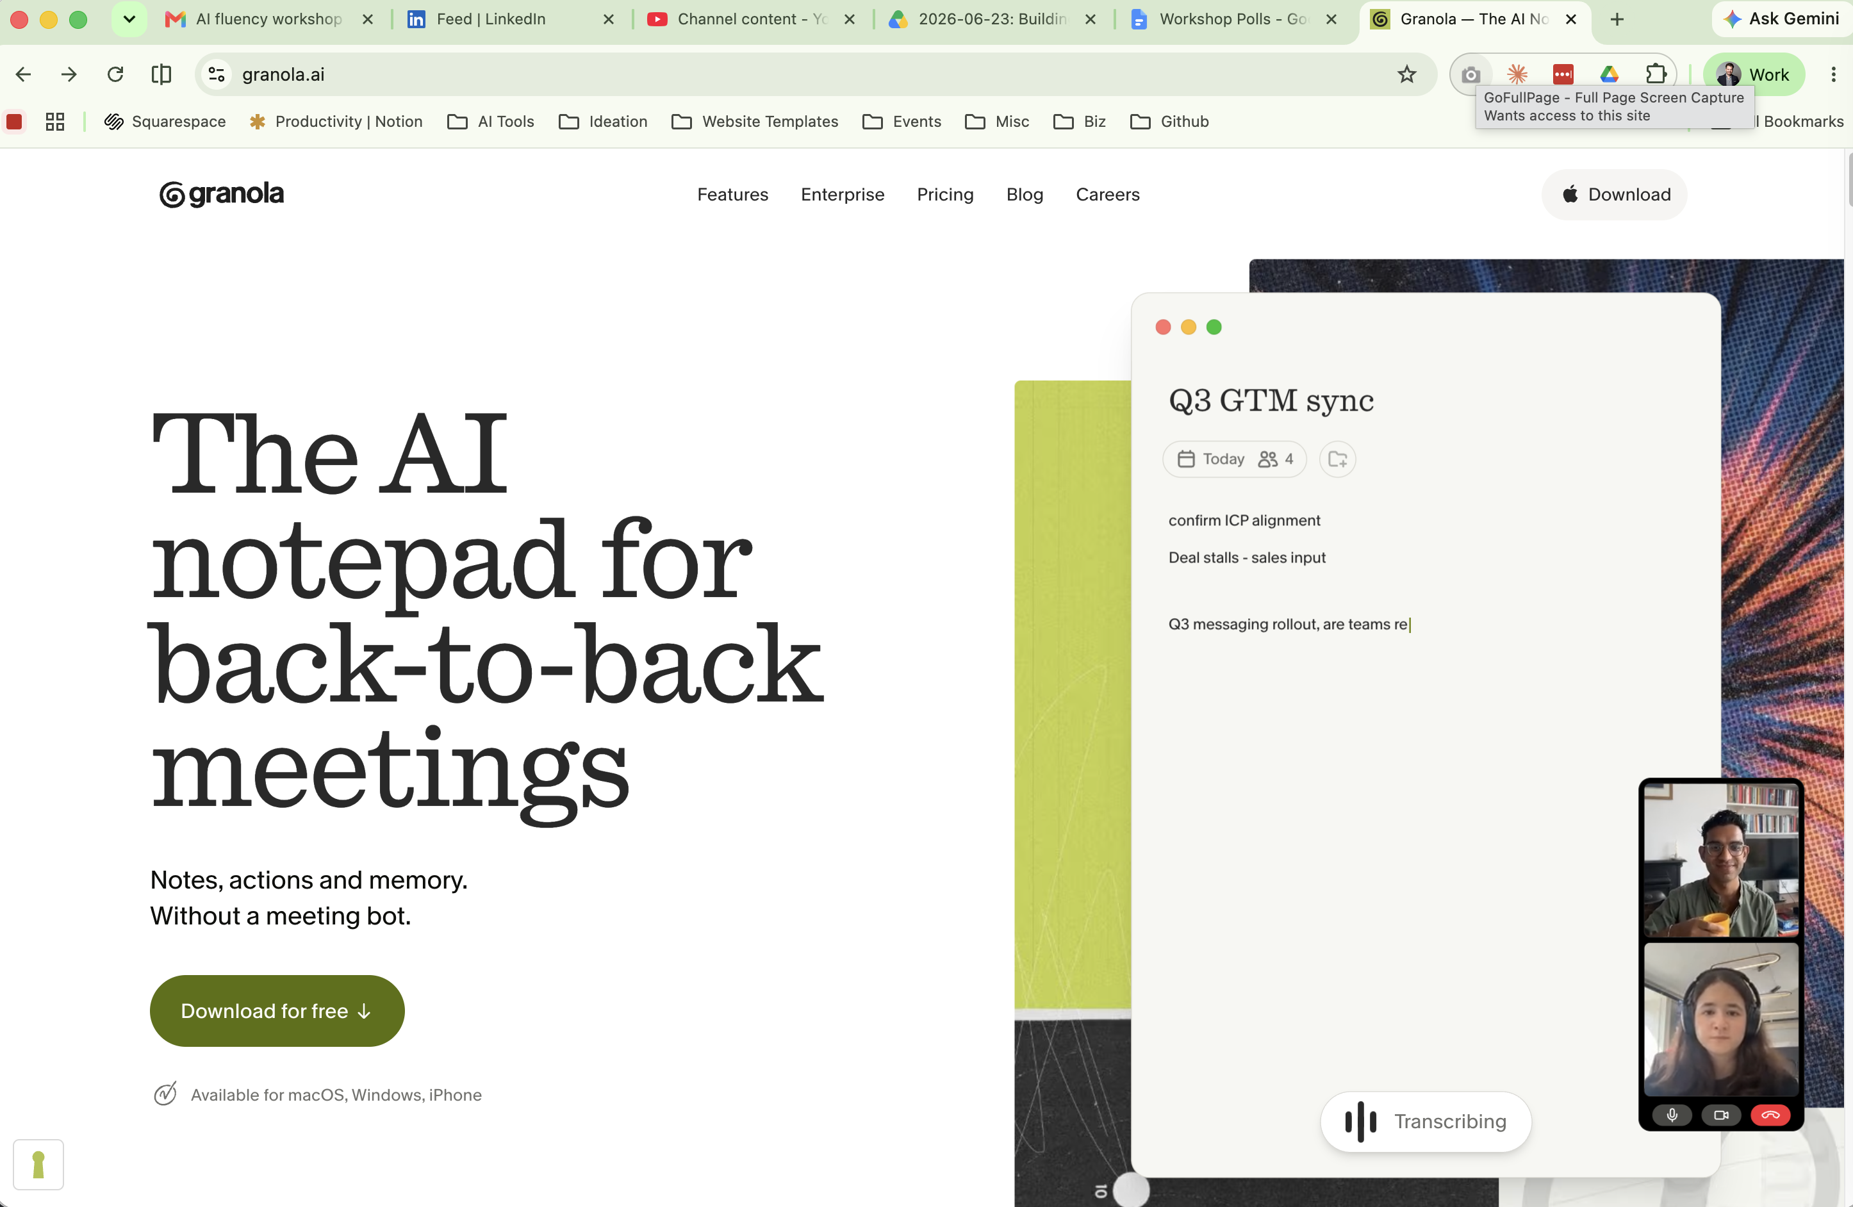
Task: Go to the Pricing page
Action: coord(945,195)
